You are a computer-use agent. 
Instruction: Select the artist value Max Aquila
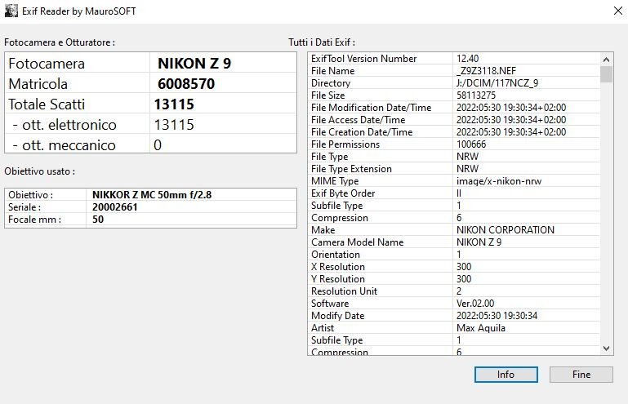coord(481,328)
